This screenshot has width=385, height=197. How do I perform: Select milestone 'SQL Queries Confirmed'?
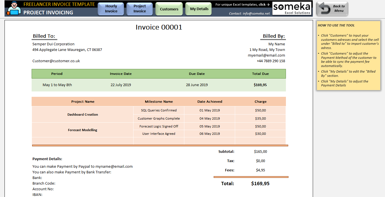pos(159,110)
